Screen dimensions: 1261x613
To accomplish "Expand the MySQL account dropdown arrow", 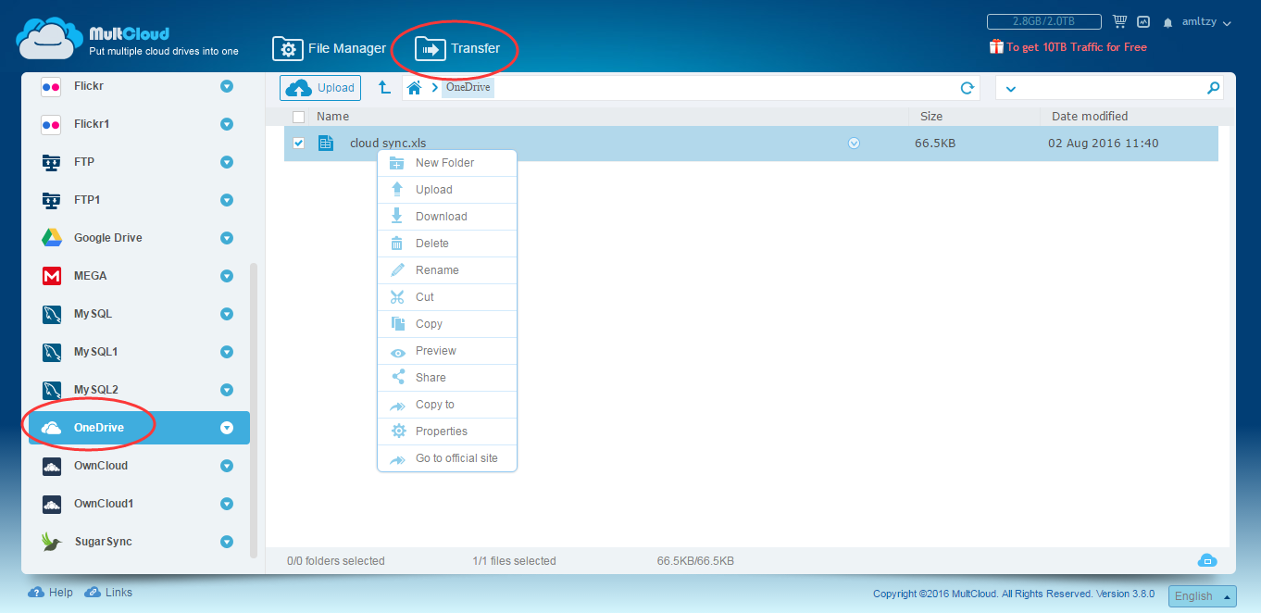I will [227, 314].
